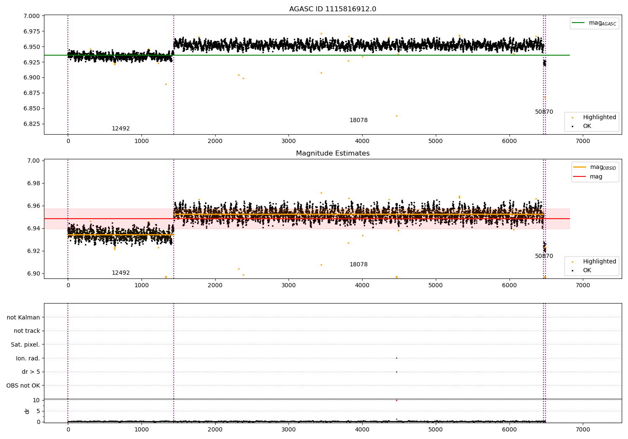
Task: Click the 6.825 y-axis tick of the top plot
Action: tap(31, 124)
